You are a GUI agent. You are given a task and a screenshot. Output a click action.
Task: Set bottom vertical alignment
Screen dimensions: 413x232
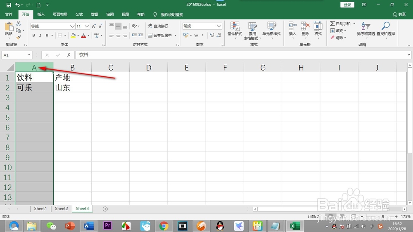click(125, 26)
